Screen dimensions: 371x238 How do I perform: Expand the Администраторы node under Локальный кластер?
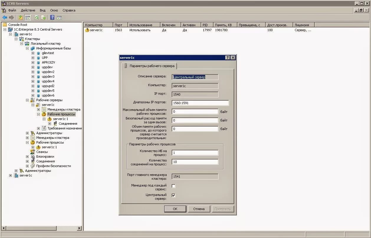[27, 133]
